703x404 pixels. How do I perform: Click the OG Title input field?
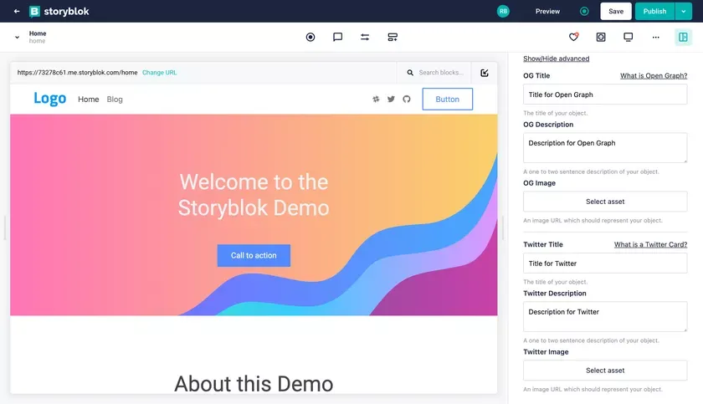pos(605,95)
